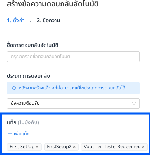The height and width of the screenshot is (156, 150).
Task: Click the ประเภทการตอบกลับ section label
Action: (x=28, y=76)
